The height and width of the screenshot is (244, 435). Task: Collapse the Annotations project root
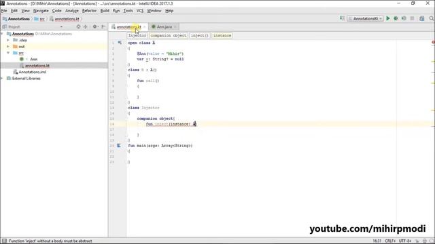point(2,34)
